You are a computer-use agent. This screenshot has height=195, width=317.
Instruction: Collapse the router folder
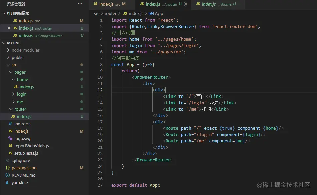pos(11,109)
